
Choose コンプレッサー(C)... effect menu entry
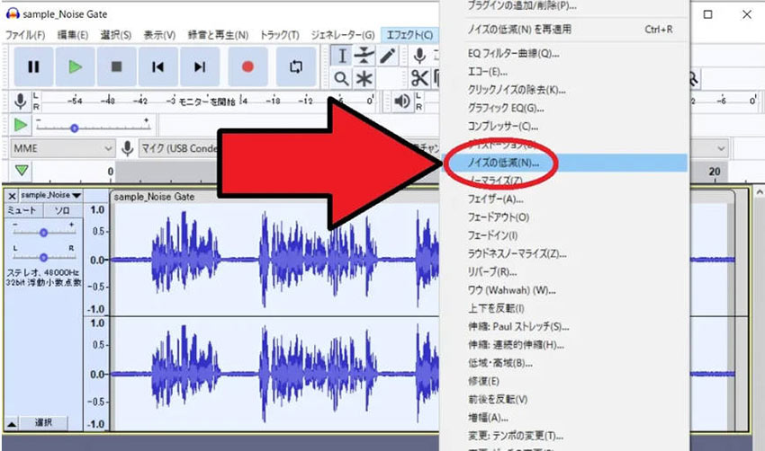[x=502, y=126]
